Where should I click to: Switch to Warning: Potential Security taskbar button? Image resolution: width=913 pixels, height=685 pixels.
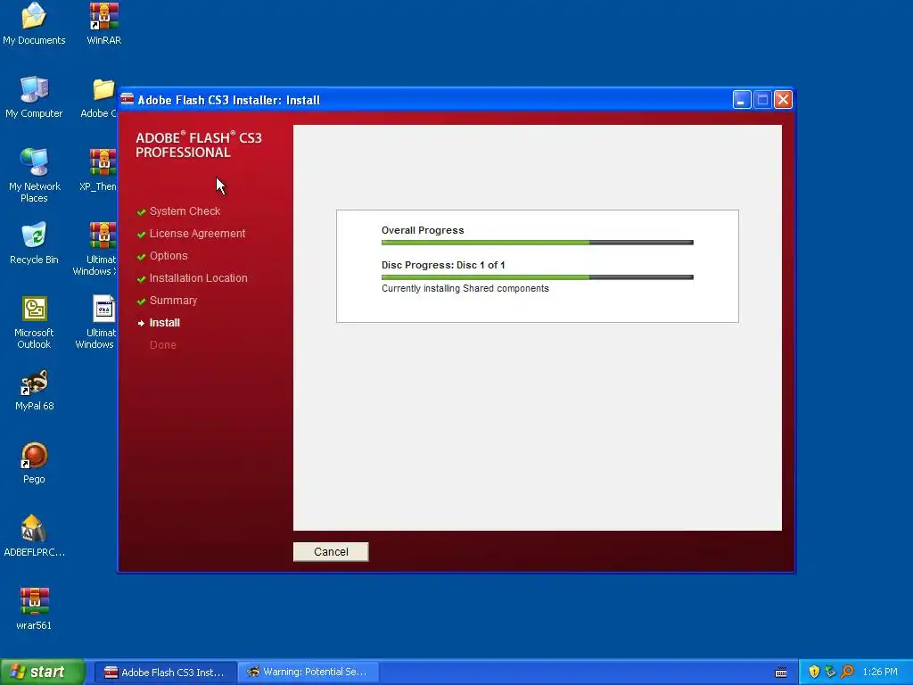coord(308,673)
